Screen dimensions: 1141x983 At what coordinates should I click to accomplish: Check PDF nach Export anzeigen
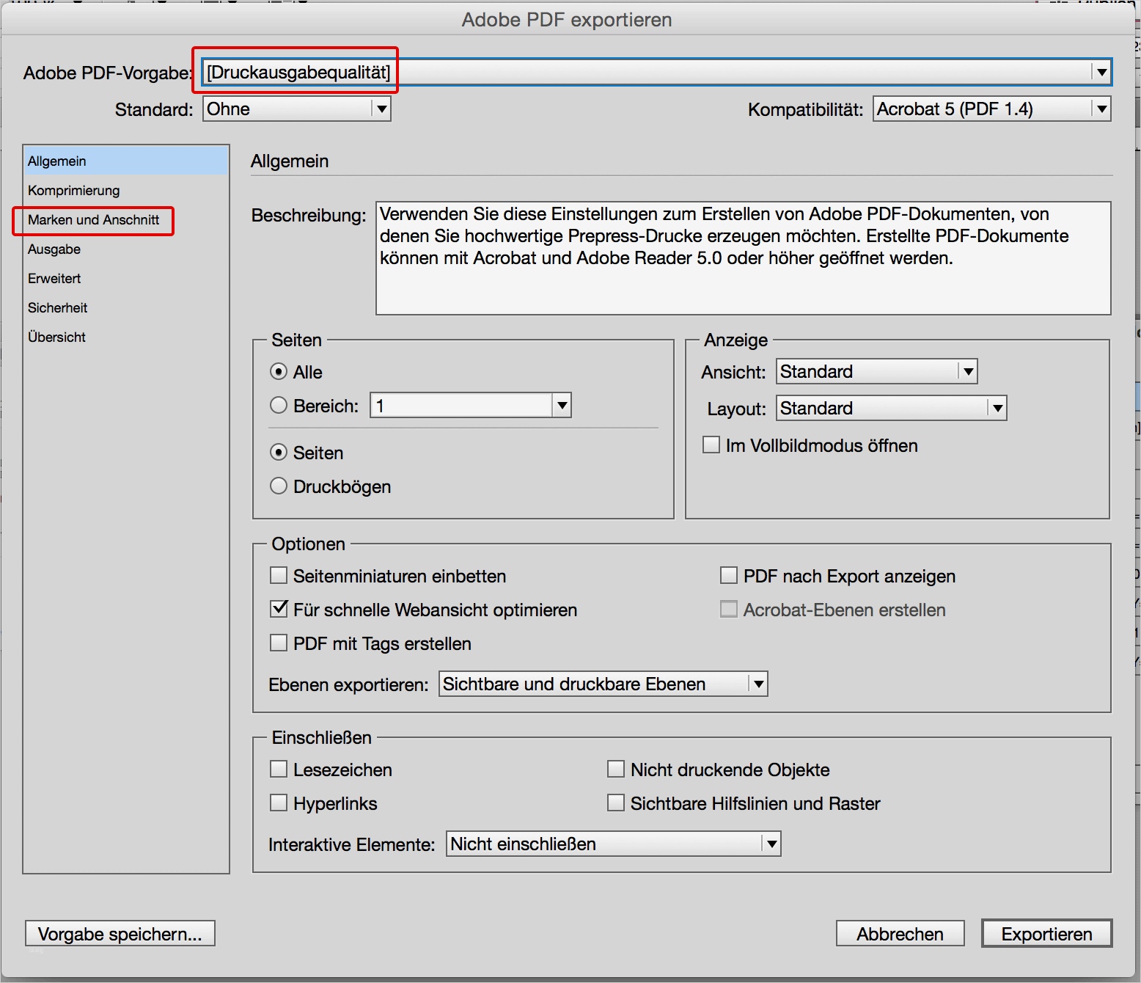point(729,575)
